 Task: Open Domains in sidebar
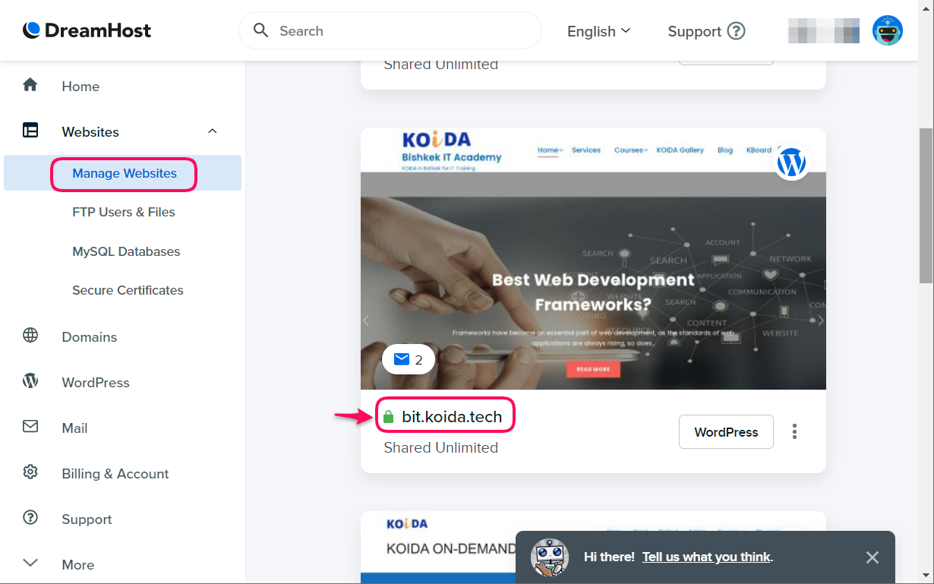(x=90, y=337)
